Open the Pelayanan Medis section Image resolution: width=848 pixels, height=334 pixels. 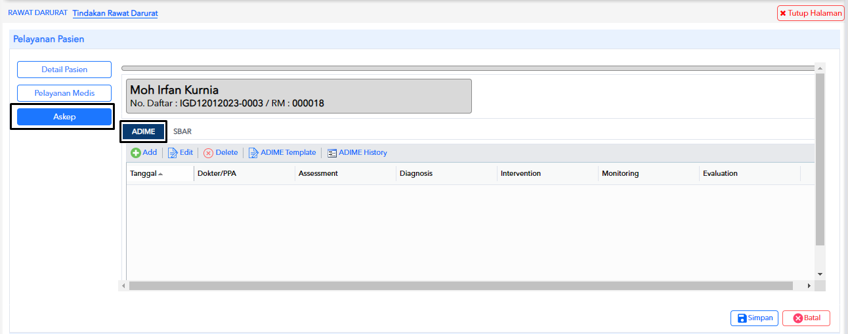point(64,93)
